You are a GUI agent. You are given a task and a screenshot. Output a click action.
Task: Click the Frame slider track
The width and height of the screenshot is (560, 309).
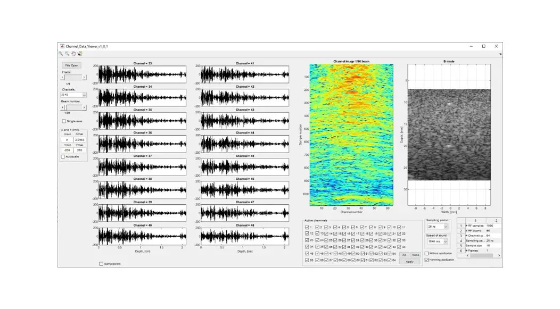coord(73,77)
